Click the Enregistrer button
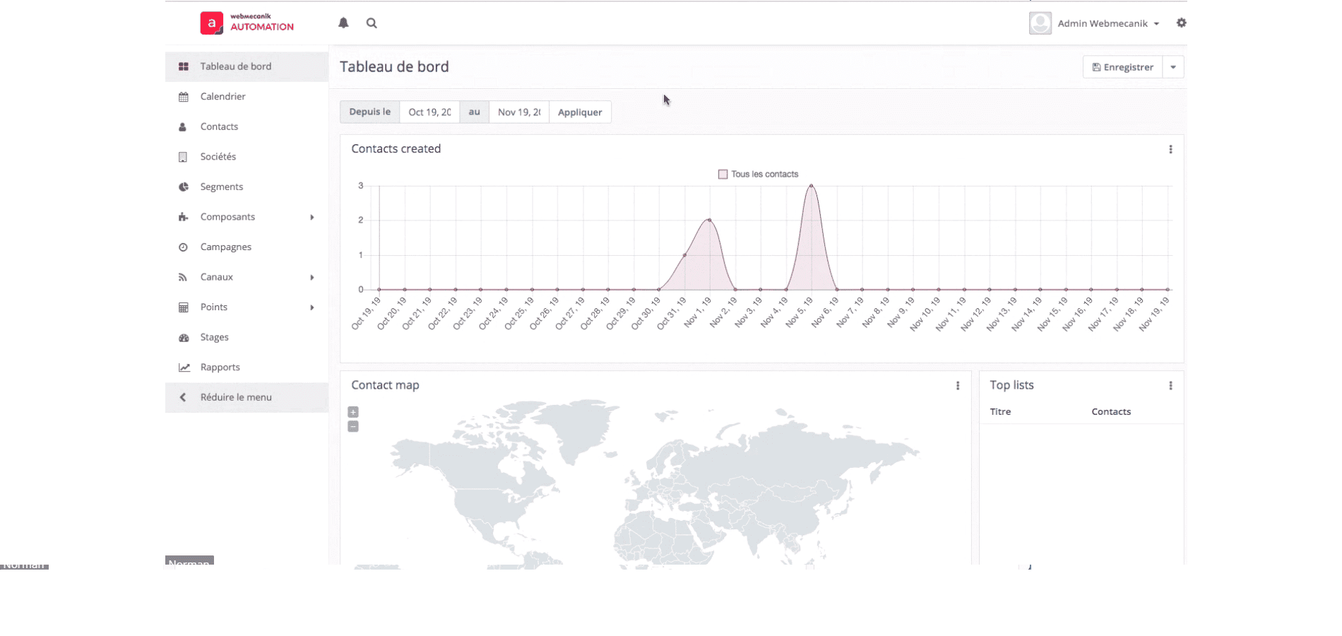Viewport: 1342px width, 636px height. coord(1122,67)
